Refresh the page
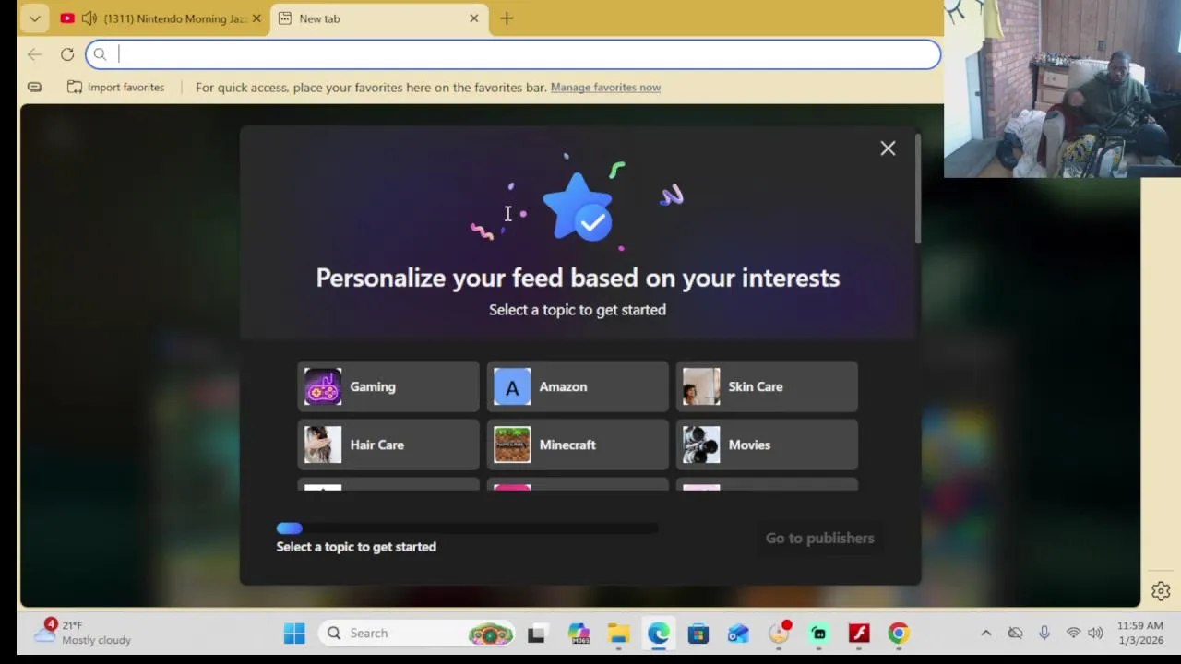This screenshot has height=664, width=1181. click(67, 54)
